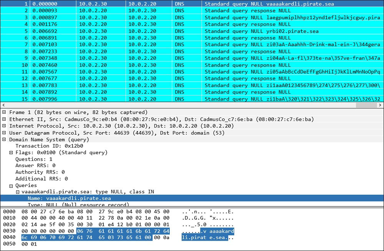Viewport: 384px width, 251px height.
Task: Click hex row offset 0000
Action: point(9,212)
